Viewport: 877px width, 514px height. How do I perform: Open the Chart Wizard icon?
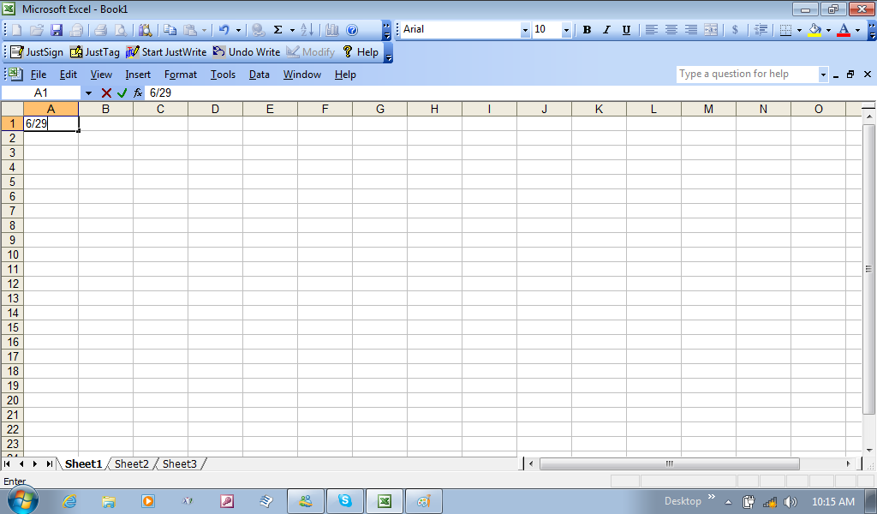pyautogui.click(x=332, y=30)
